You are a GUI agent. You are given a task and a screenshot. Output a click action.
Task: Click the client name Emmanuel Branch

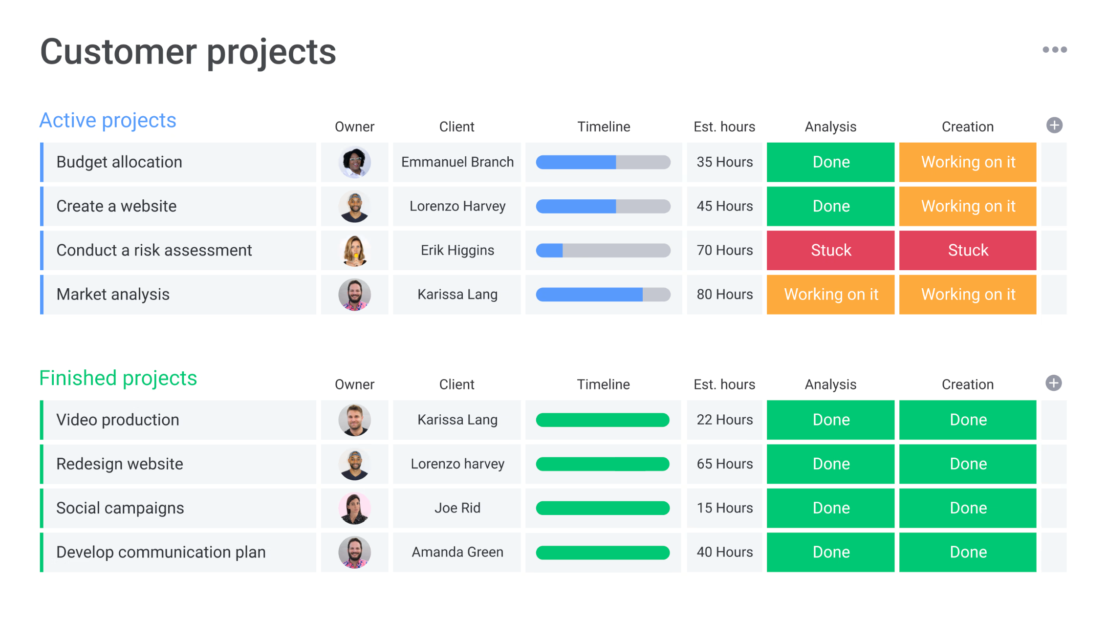[456, 162]
